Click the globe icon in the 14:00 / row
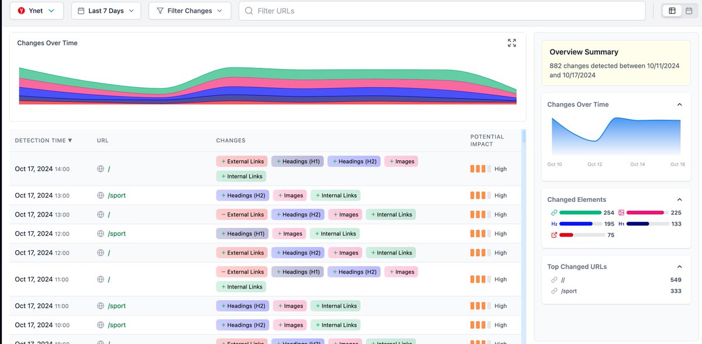 [x=101, y=168]
